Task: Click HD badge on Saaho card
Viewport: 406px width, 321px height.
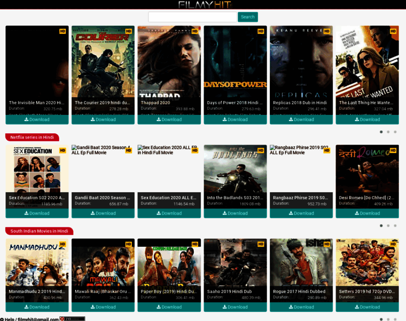Action: (x=261, y=244)
